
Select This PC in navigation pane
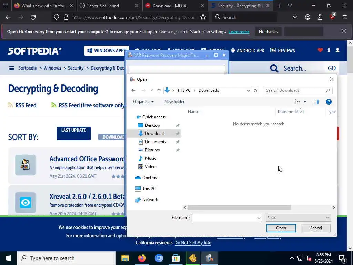(149, 189)
